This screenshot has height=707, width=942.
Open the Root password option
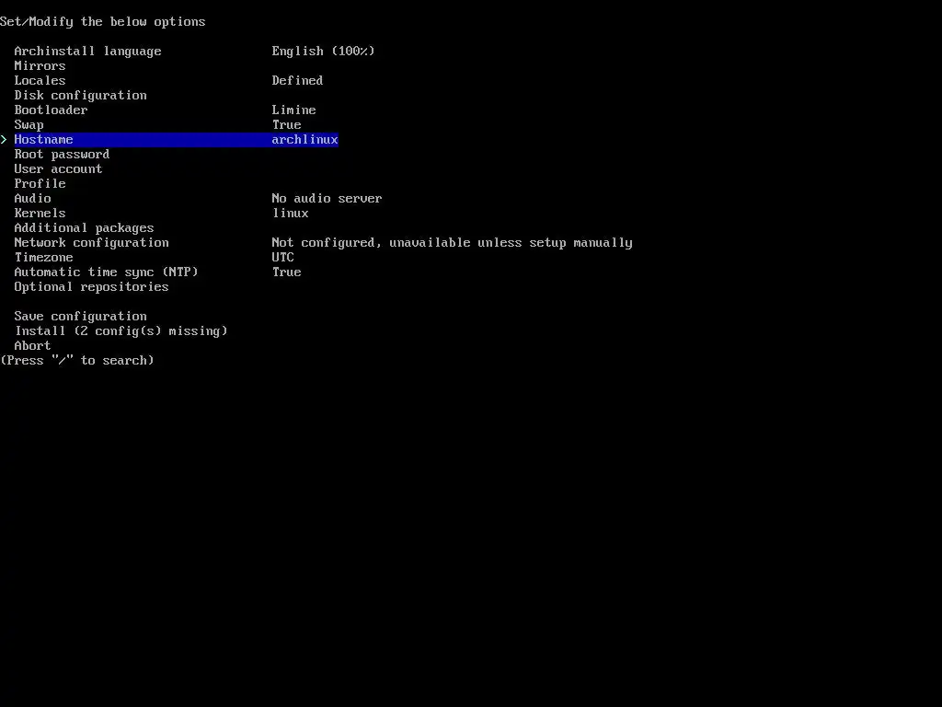pos(62,155)
